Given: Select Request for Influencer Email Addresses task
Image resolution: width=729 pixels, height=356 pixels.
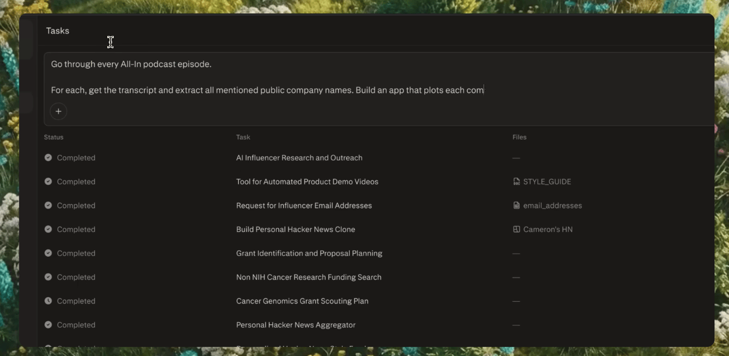Looking at the screenshot, I should tap(304, 206).
